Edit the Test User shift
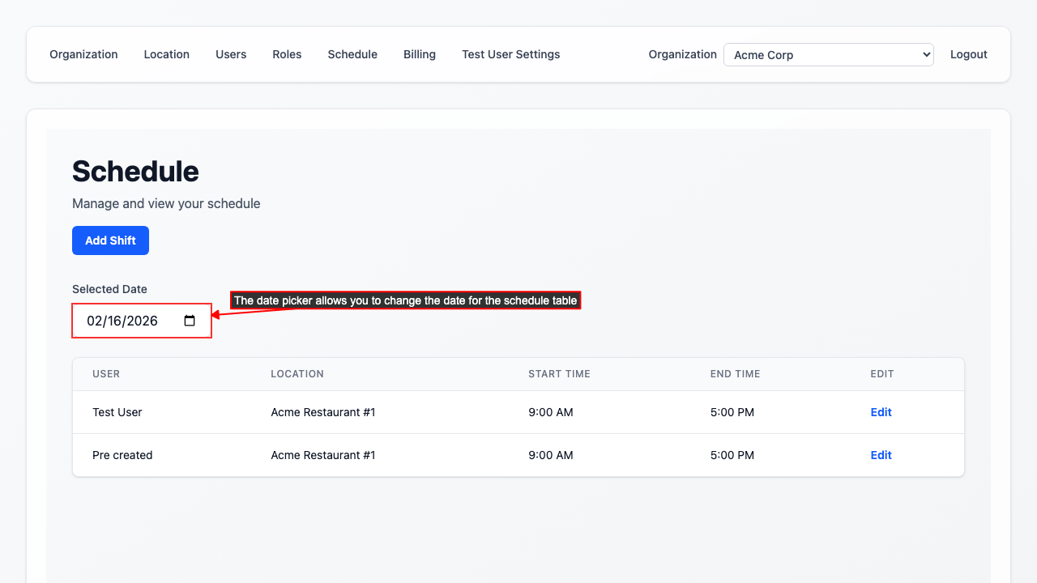Screen dimensions: 1037x583 click(881, 412)
